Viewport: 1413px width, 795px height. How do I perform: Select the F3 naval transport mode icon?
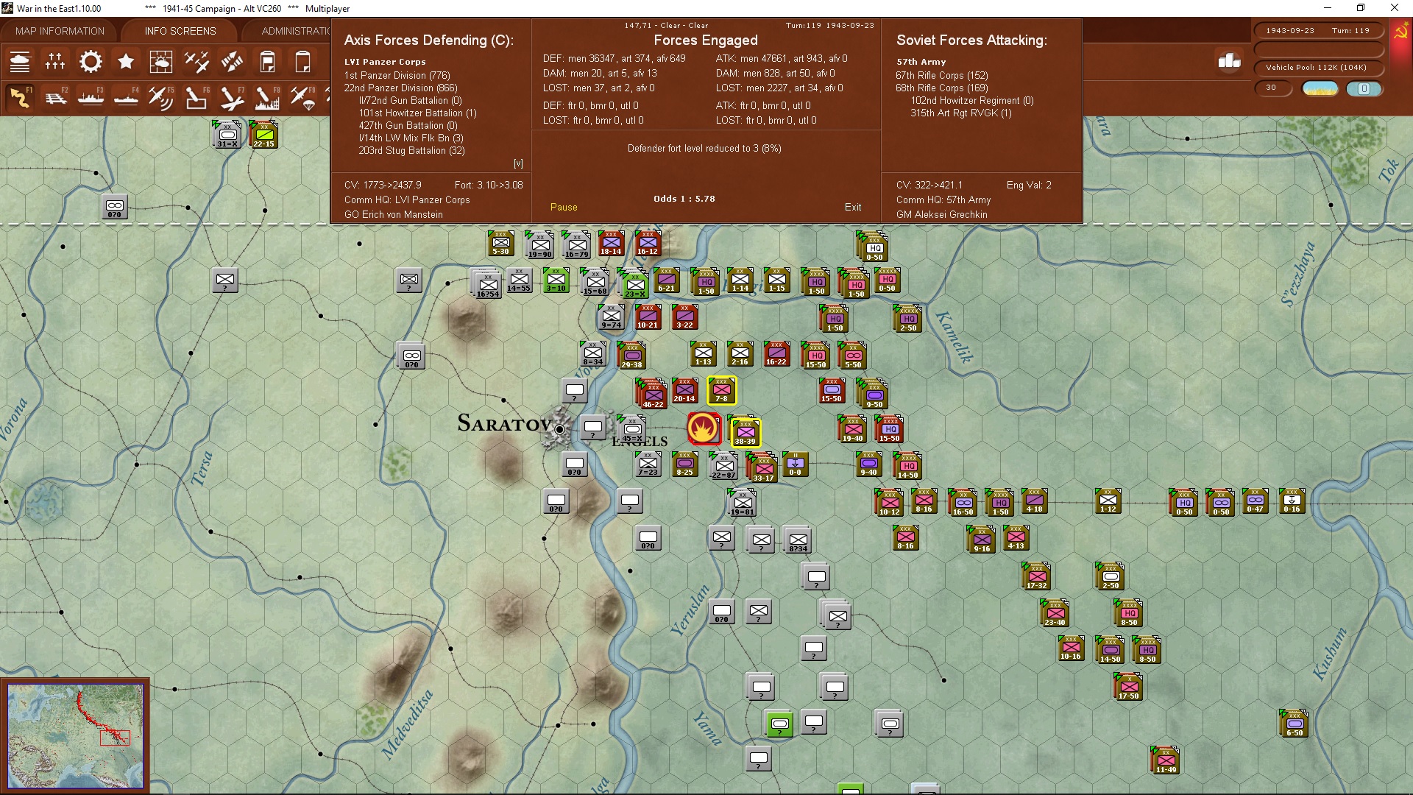coord(91,98)
